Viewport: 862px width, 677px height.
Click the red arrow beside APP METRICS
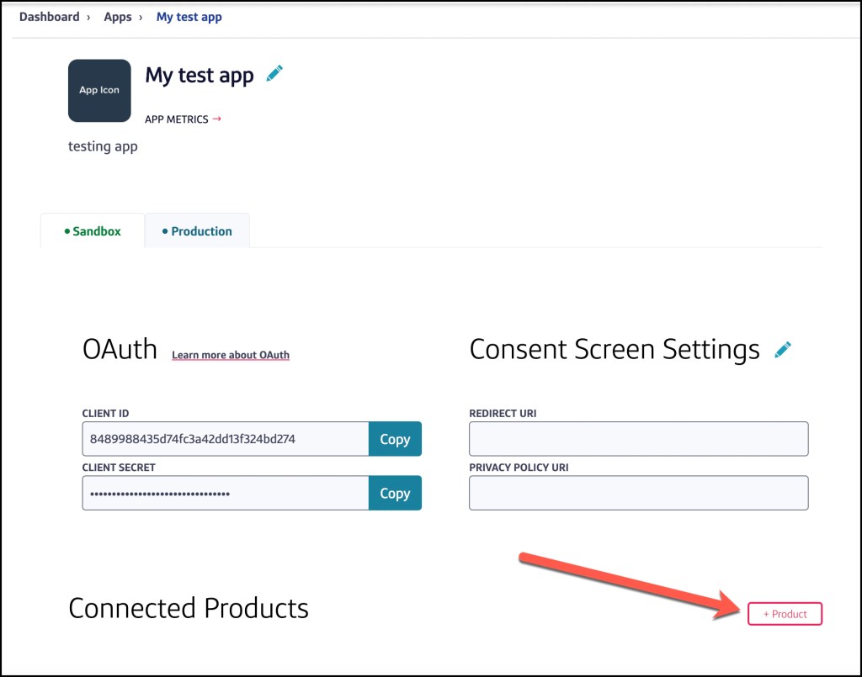tap(217, 119)
